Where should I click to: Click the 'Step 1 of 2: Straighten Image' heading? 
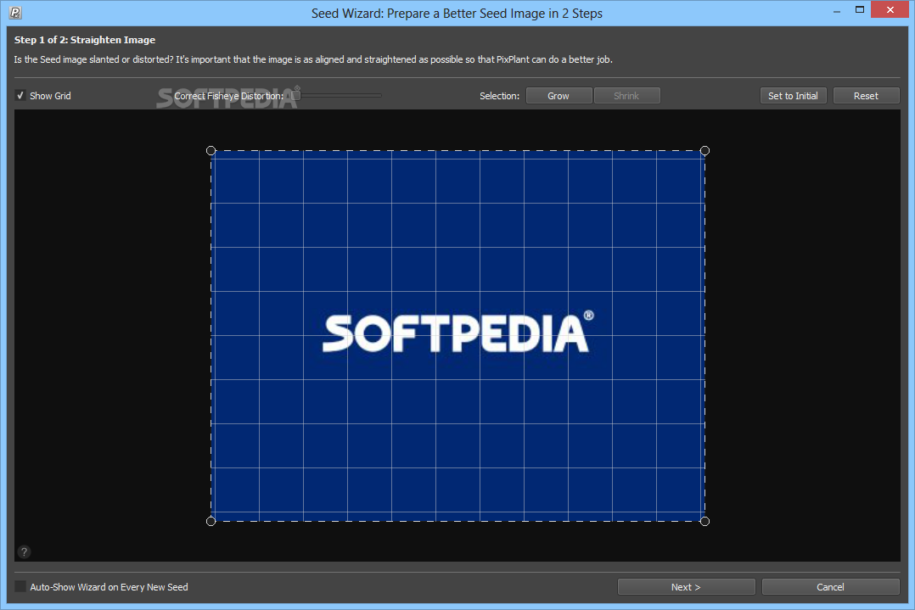(x=85, y=40)
